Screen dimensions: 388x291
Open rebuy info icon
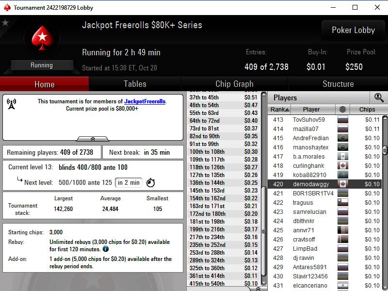[106, 249]
